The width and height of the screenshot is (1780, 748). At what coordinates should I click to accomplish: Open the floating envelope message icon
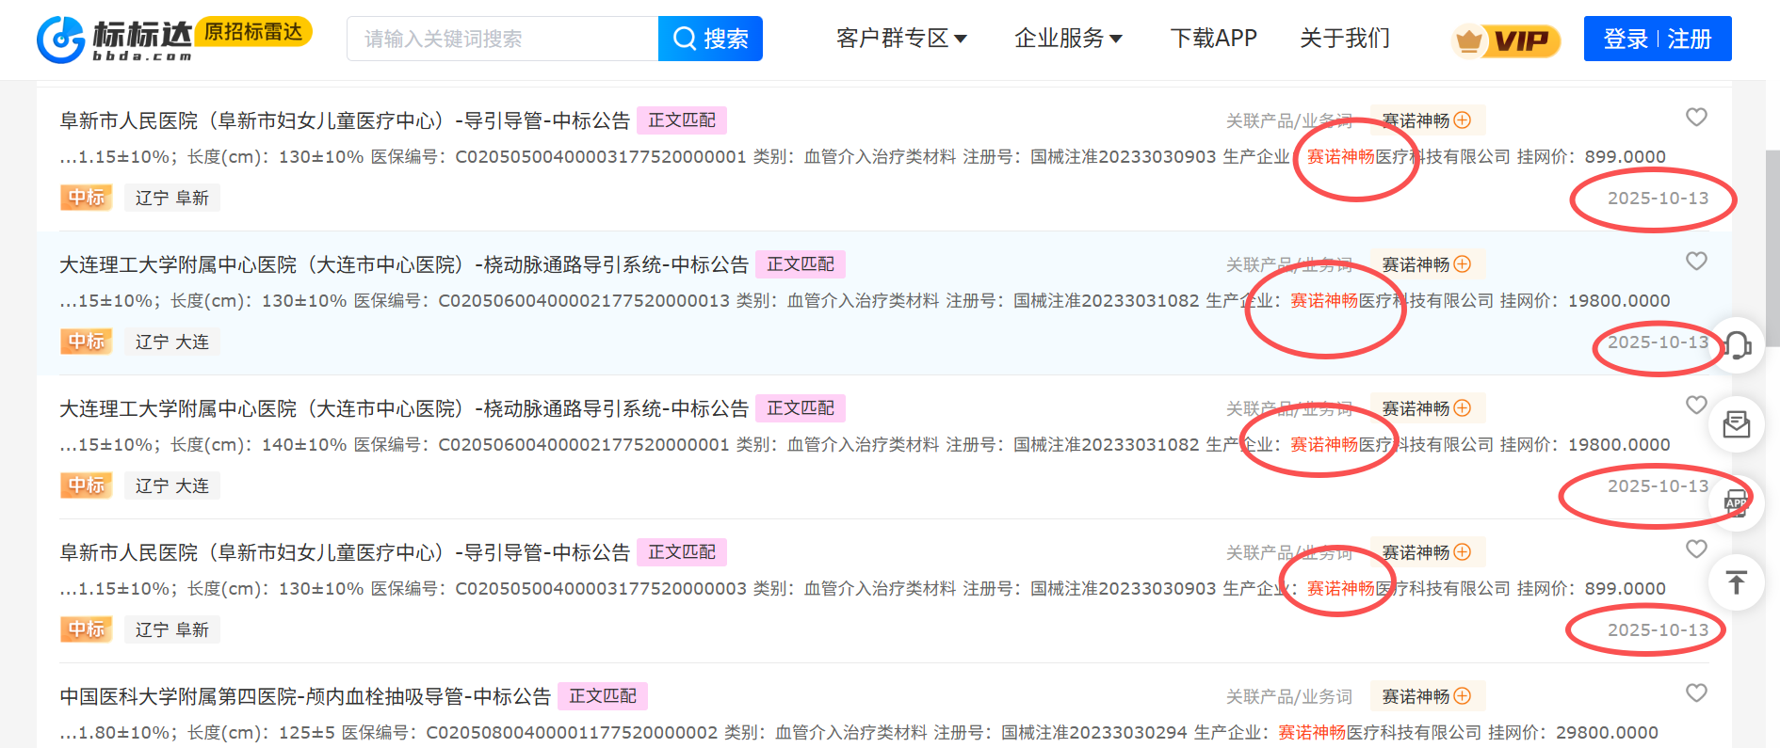1737,424
